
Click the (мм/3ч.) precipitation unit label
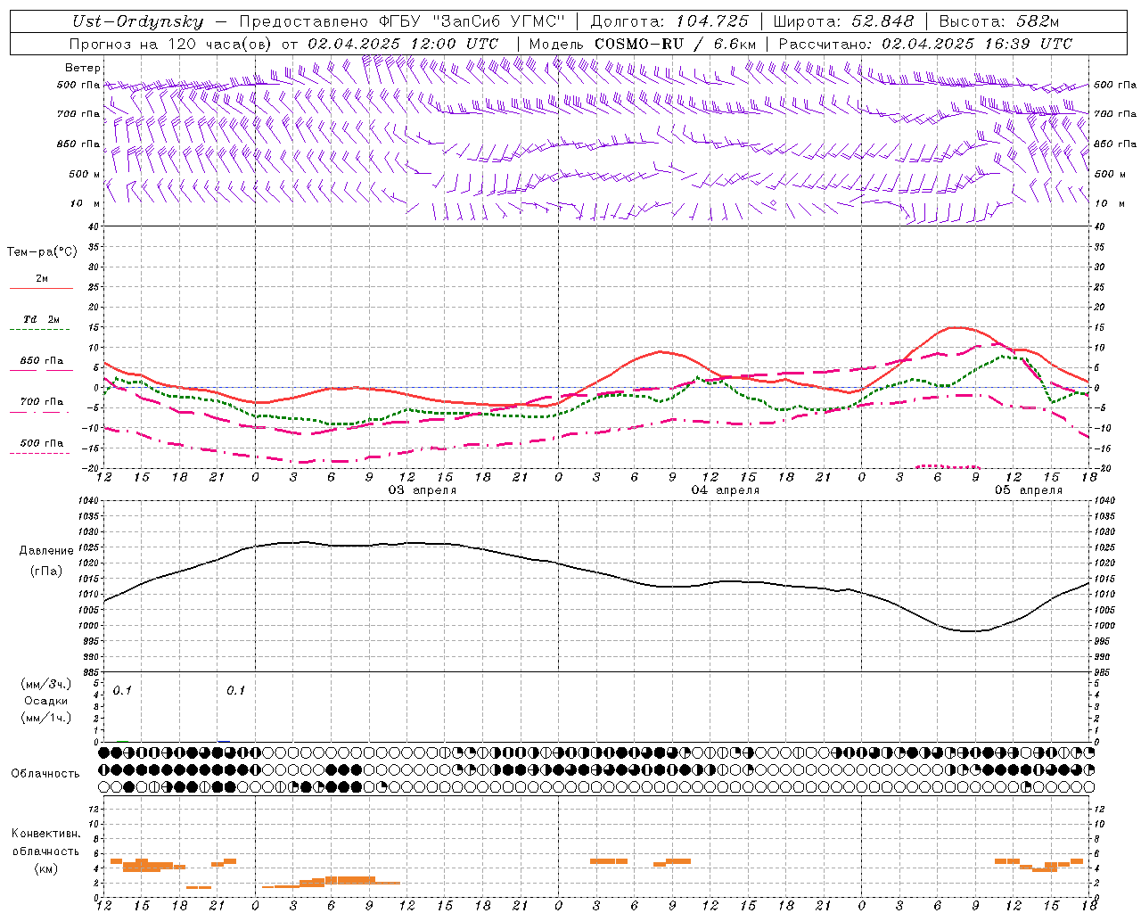46,685
